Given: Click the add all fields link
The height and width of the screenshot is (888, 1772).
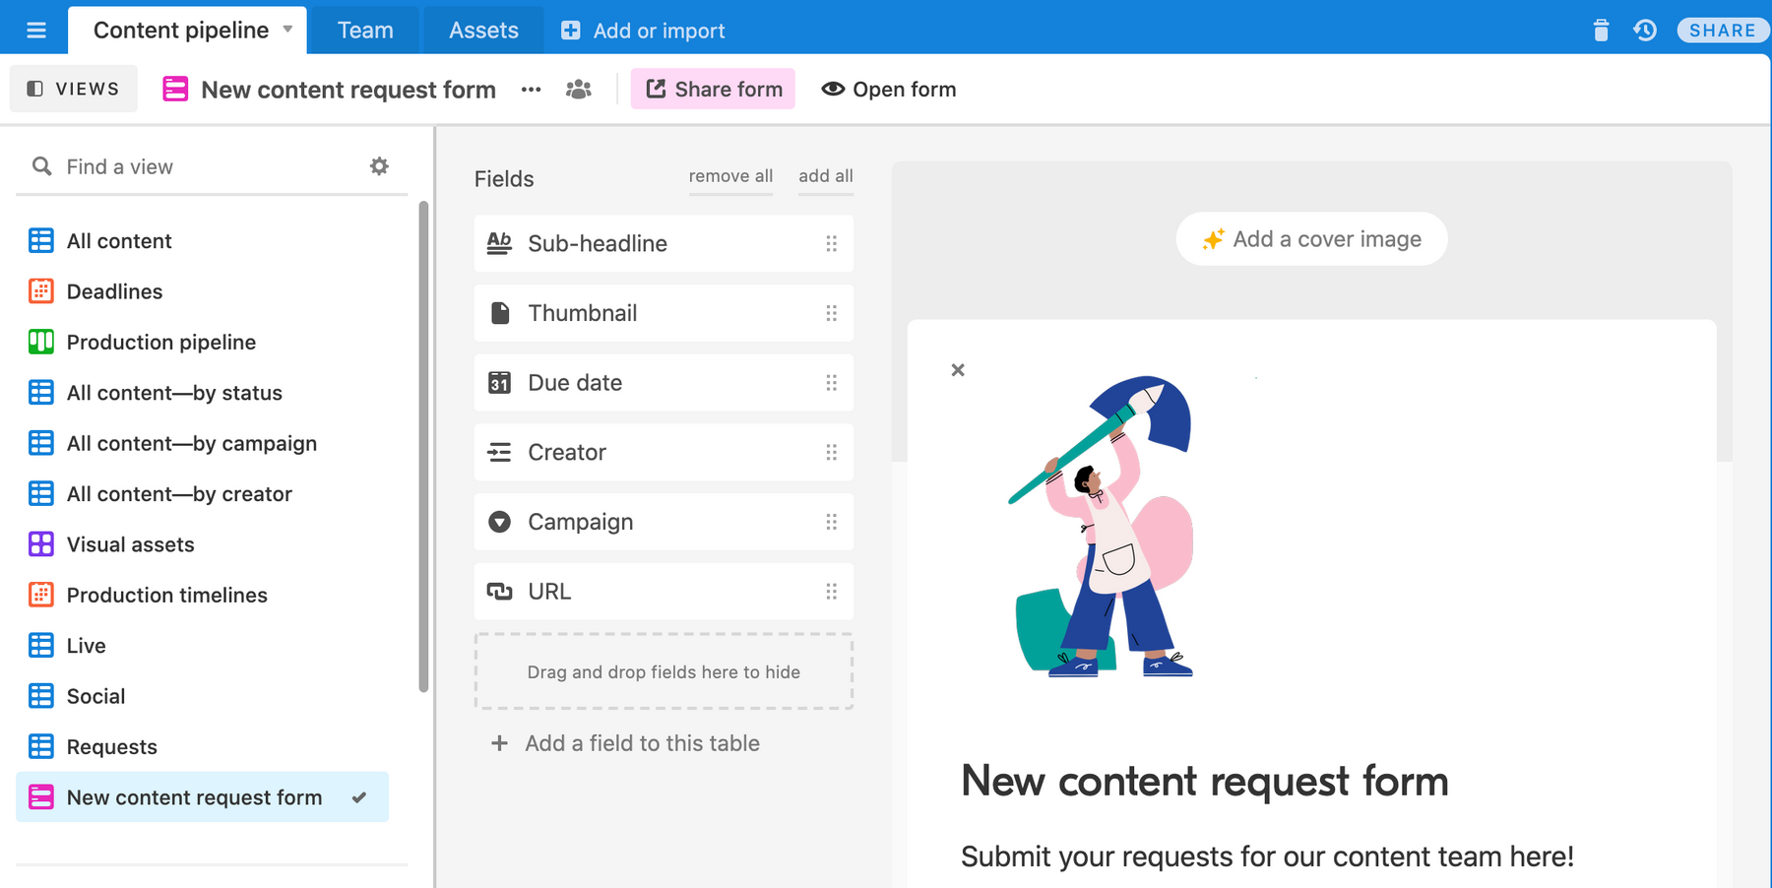Looking at the screenshot, I should 825,176.
